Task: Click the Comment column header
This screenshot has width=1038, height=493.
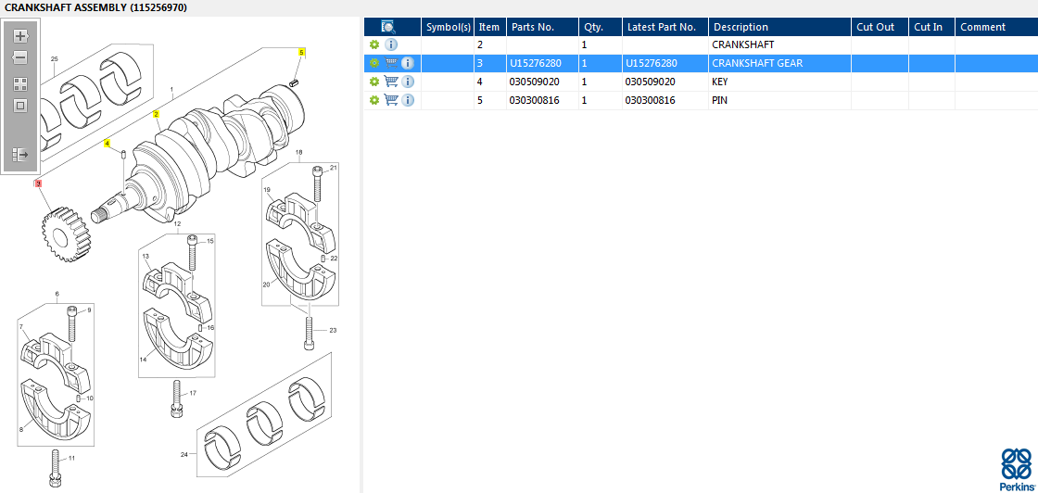Action: coord(995,27)
